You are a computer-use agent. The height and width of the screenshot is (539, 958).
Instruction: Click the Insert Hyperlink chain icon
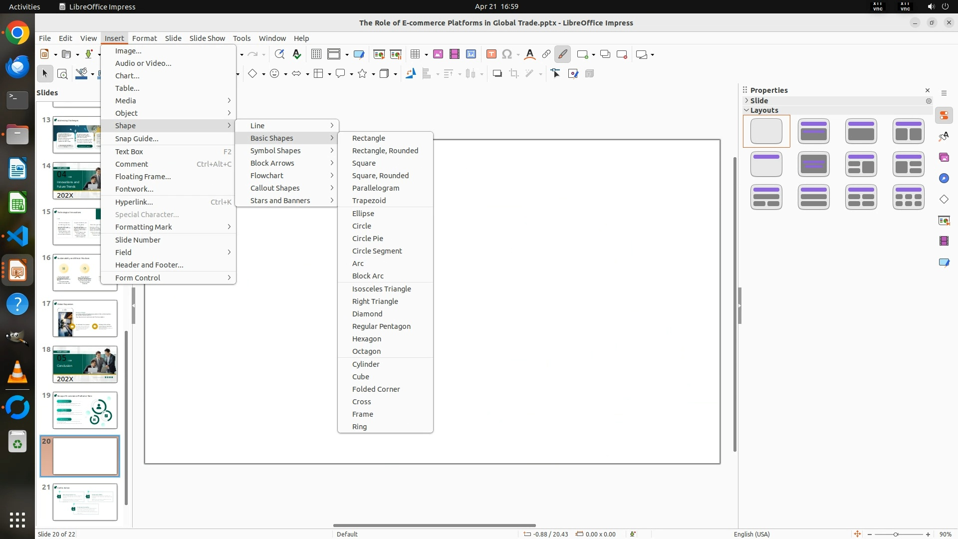(x=546, y=54)
